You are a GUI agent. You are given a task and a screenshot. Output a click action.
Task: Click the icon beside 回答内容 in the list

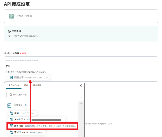tap(12, 126)
